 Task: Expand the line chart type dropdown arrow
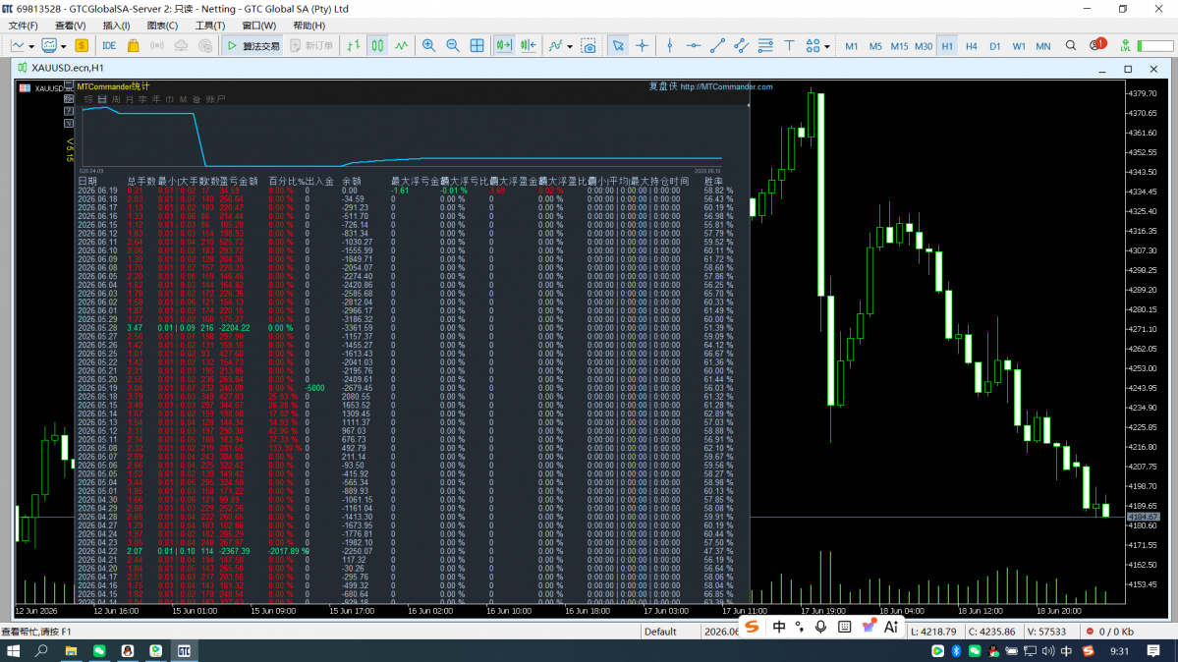[31, 46]
